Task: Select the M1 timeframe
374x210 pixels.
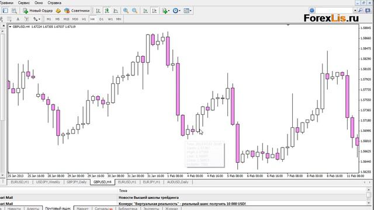Action: [49, 19]
